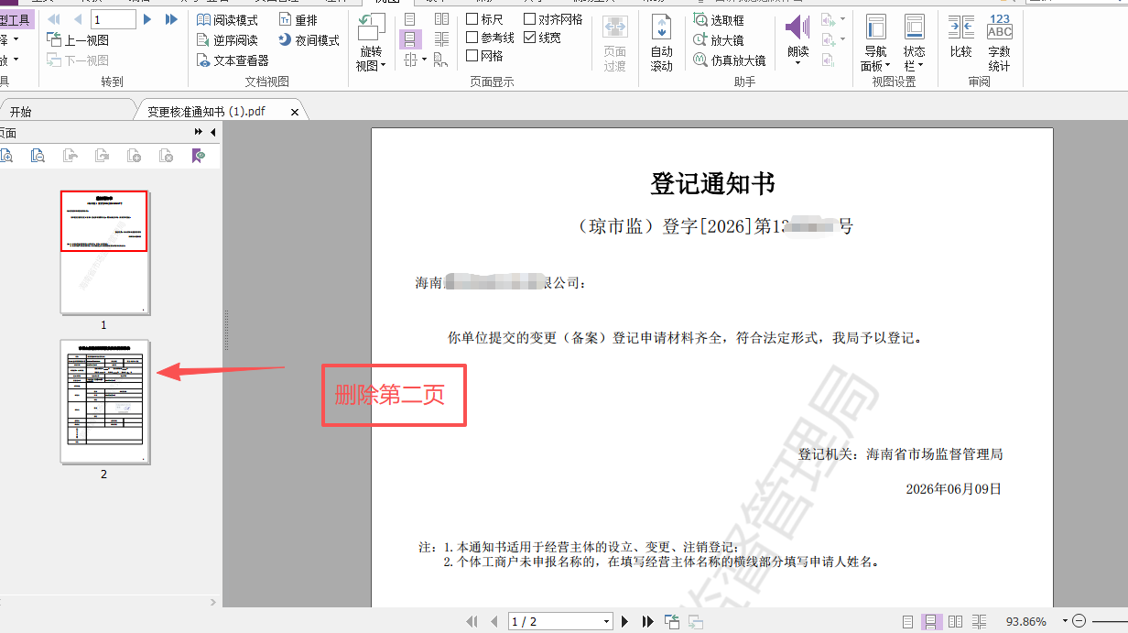Go to last page in status bar

point(648,621)
